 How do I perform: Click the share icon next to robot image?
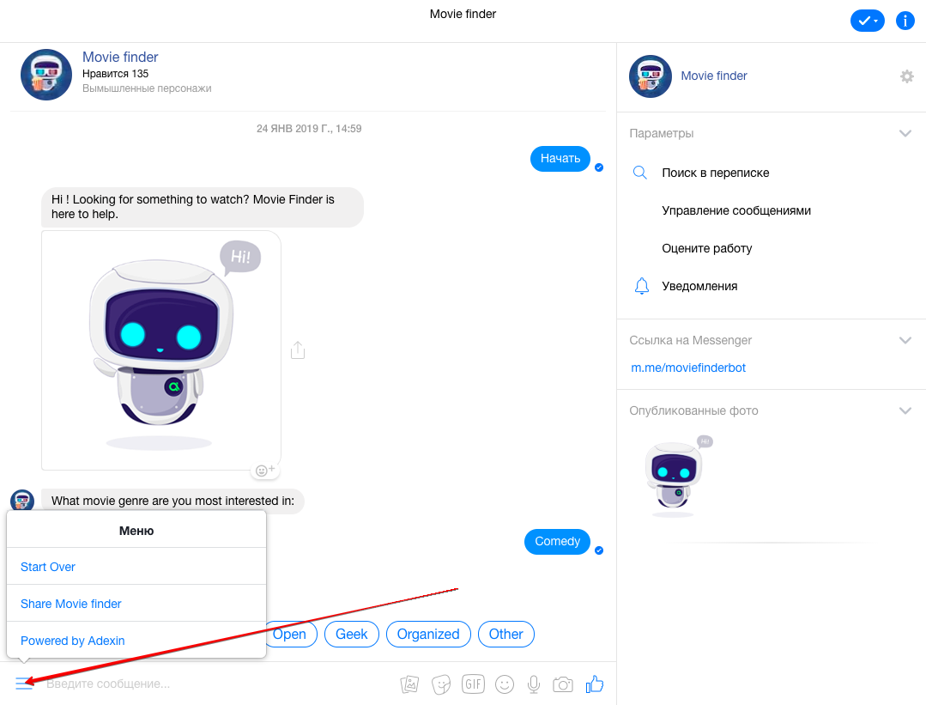click(298, 349)
